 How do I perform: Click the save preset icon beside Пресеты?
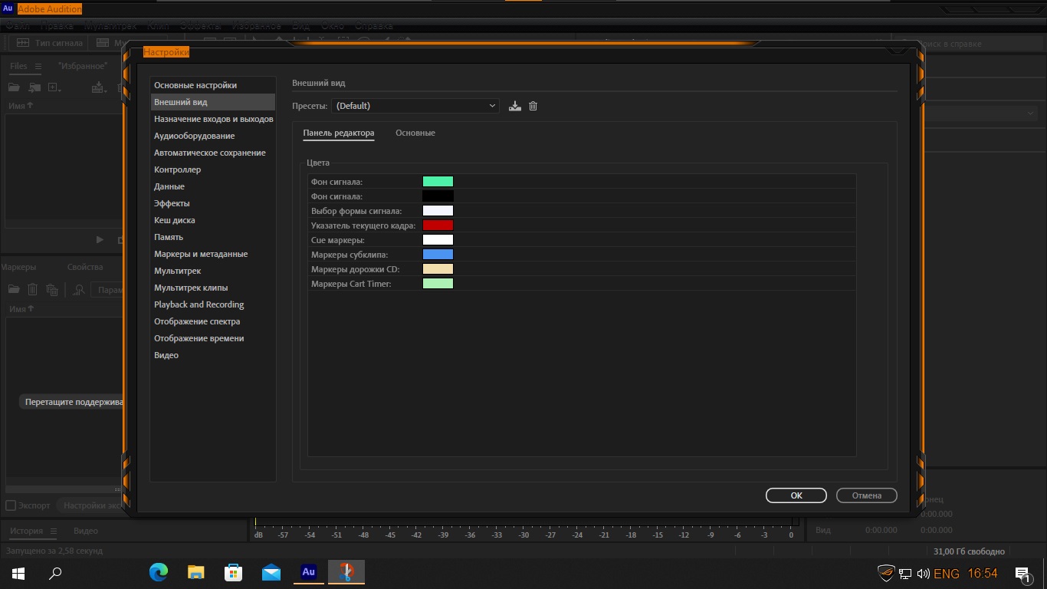[515, 106]
